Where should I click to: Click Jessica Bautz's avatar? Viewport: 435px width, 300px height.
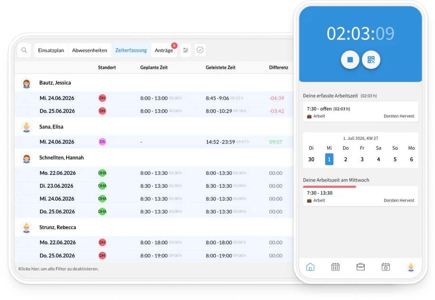27,83
